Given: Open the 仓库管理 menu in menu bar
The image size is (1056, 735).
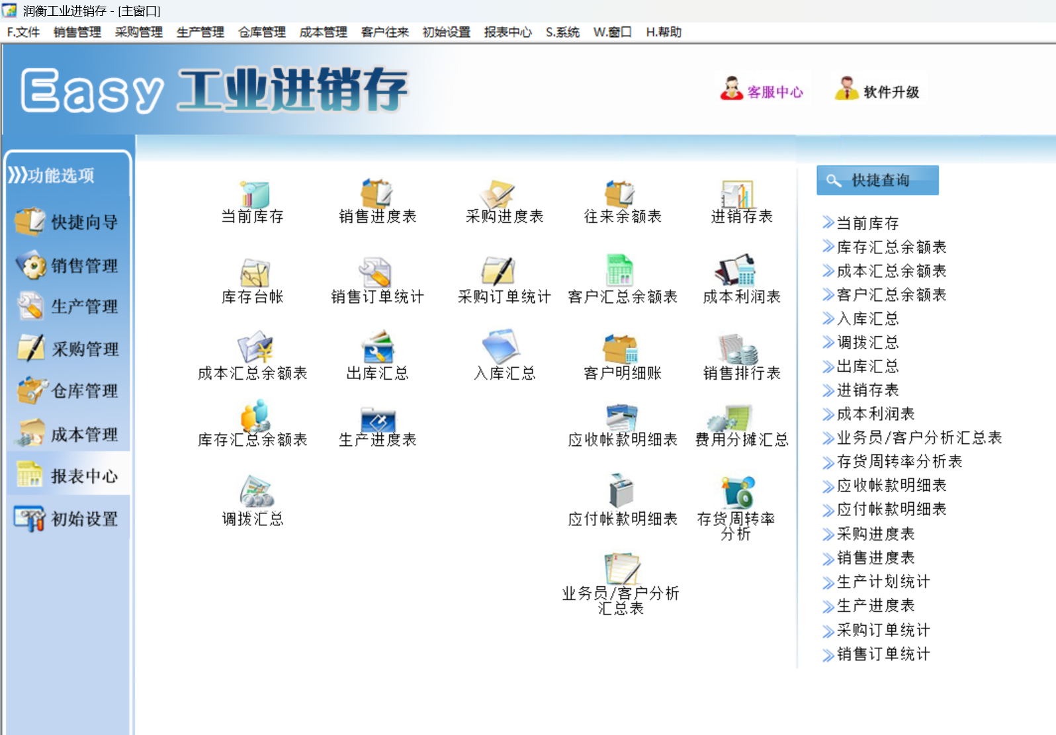Looking at the screenshot, I should point(261,32).
